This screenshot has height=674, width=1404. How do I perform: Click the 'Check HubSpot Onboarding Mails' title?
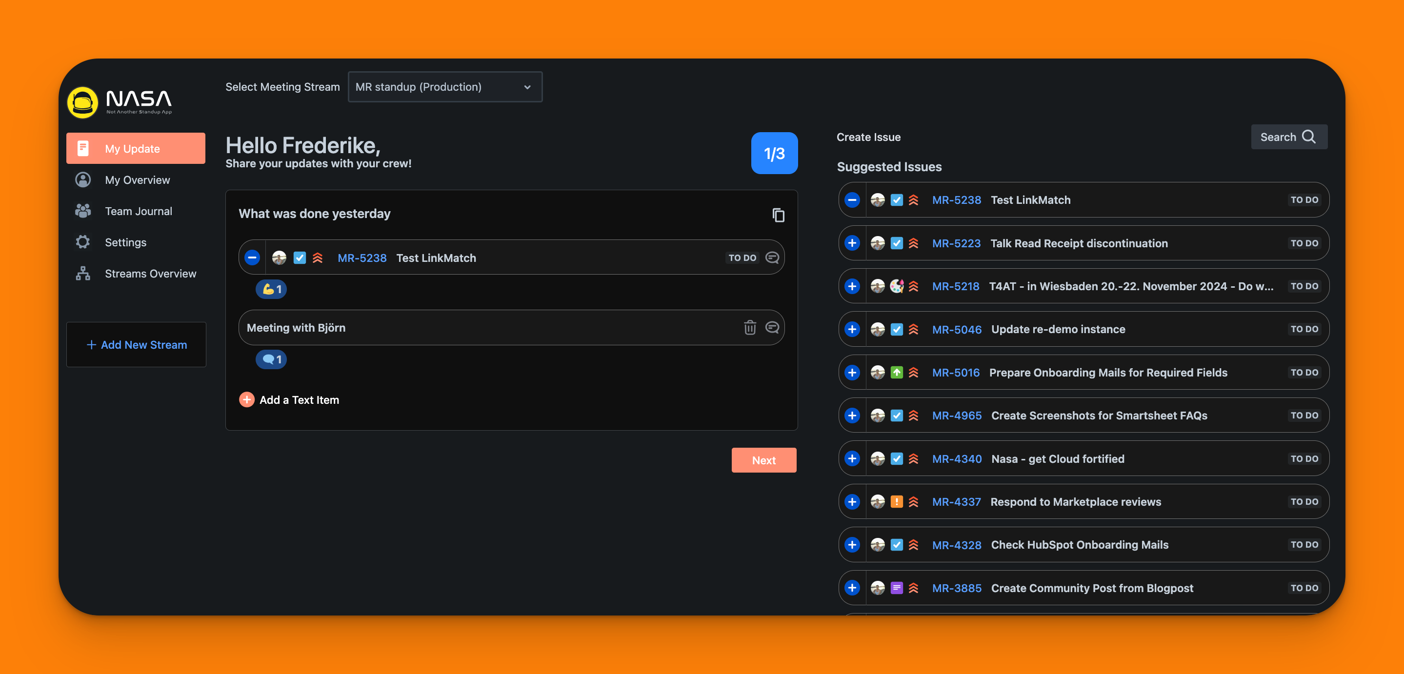click(x=1080, y=545)
